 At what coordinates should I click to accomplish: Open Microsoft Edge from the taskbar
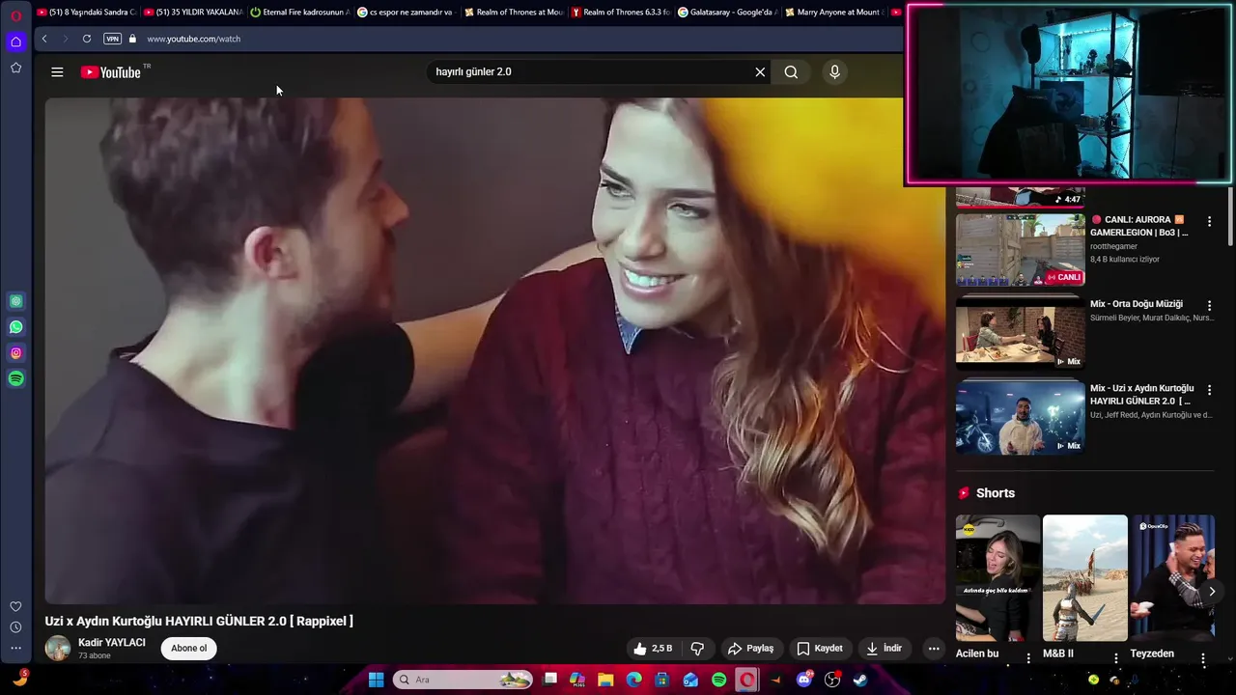633,680
